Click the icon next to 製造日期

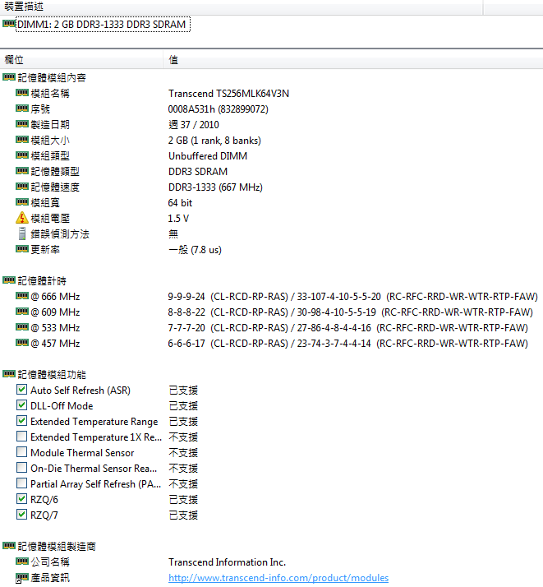tap(21, 124)
